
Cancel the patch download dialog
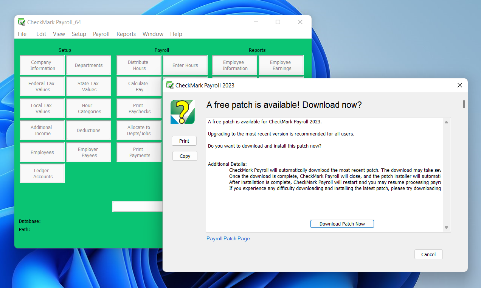[428, 254]
